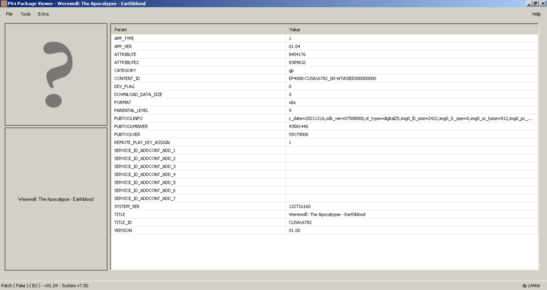Select the REMOTE_PLAY_KEY_ASSIGN row
The image size is (547, 290).
point(324,142)
